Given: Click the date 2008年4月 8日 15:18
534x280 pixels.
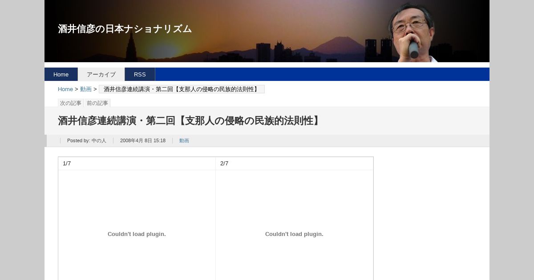Looking at the screenshot, I should click(x=143, y=140).
